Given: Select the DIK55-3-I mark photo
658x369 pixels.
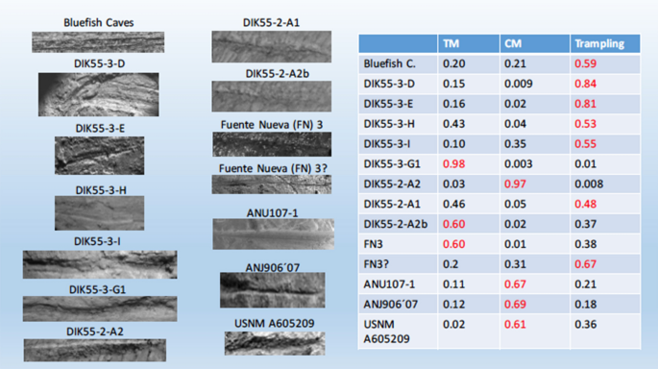Looking at the screenshot, I should pyautogui.click(x=100, y=264).
